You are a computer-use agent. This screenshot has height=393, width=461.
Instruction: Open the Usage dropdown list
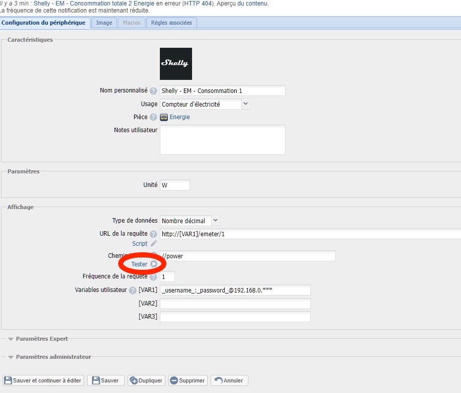pyautogui.click(x=245, y=104)
